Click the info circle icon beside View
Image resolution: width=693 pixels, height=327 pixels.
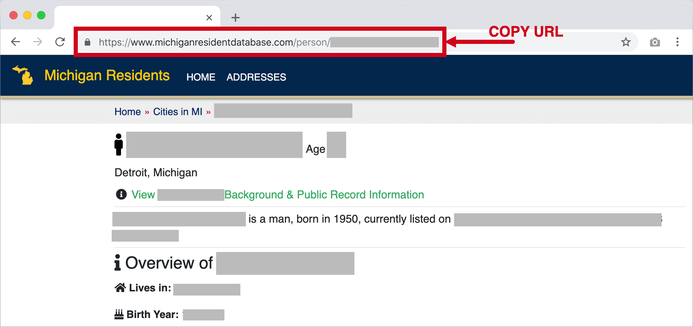pyautogui.click(x=121, y=194)
